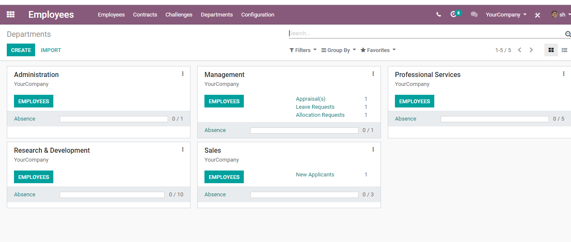This screenshot has width=571, height=242.
Task: Open the Configuration menu
Action: [258, 14]
